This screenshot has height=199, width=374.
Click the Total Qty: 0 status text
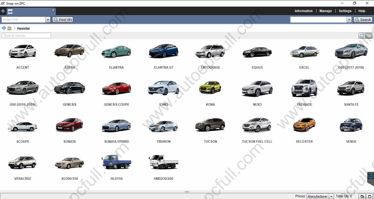(344, 196)
